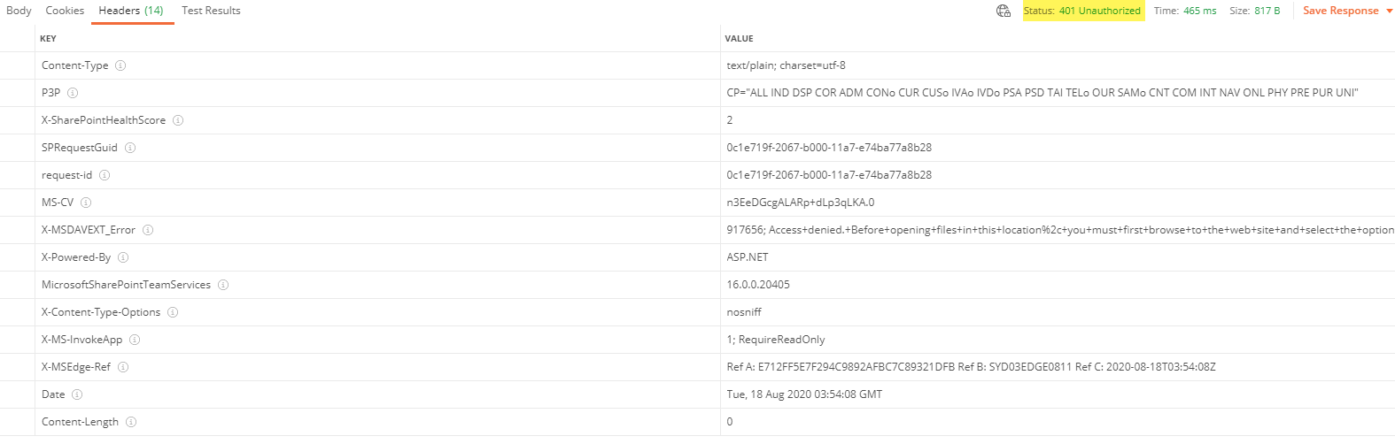Click info icon beside X-Powered-By
Screen dimensions: 1395x444
[x=123, y=257]
